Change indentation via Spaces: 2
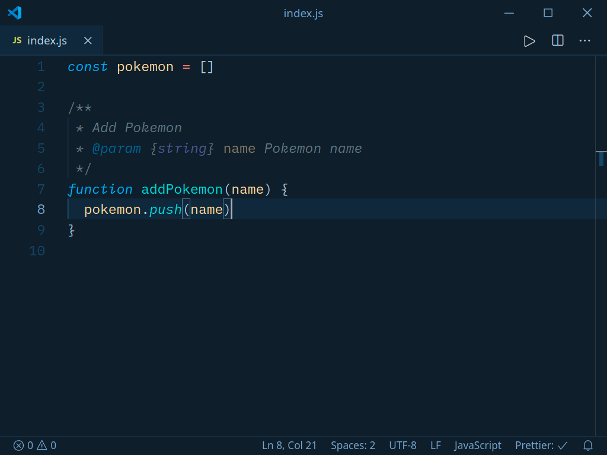The width and height of the screenshot is (607, 455). 353,446
